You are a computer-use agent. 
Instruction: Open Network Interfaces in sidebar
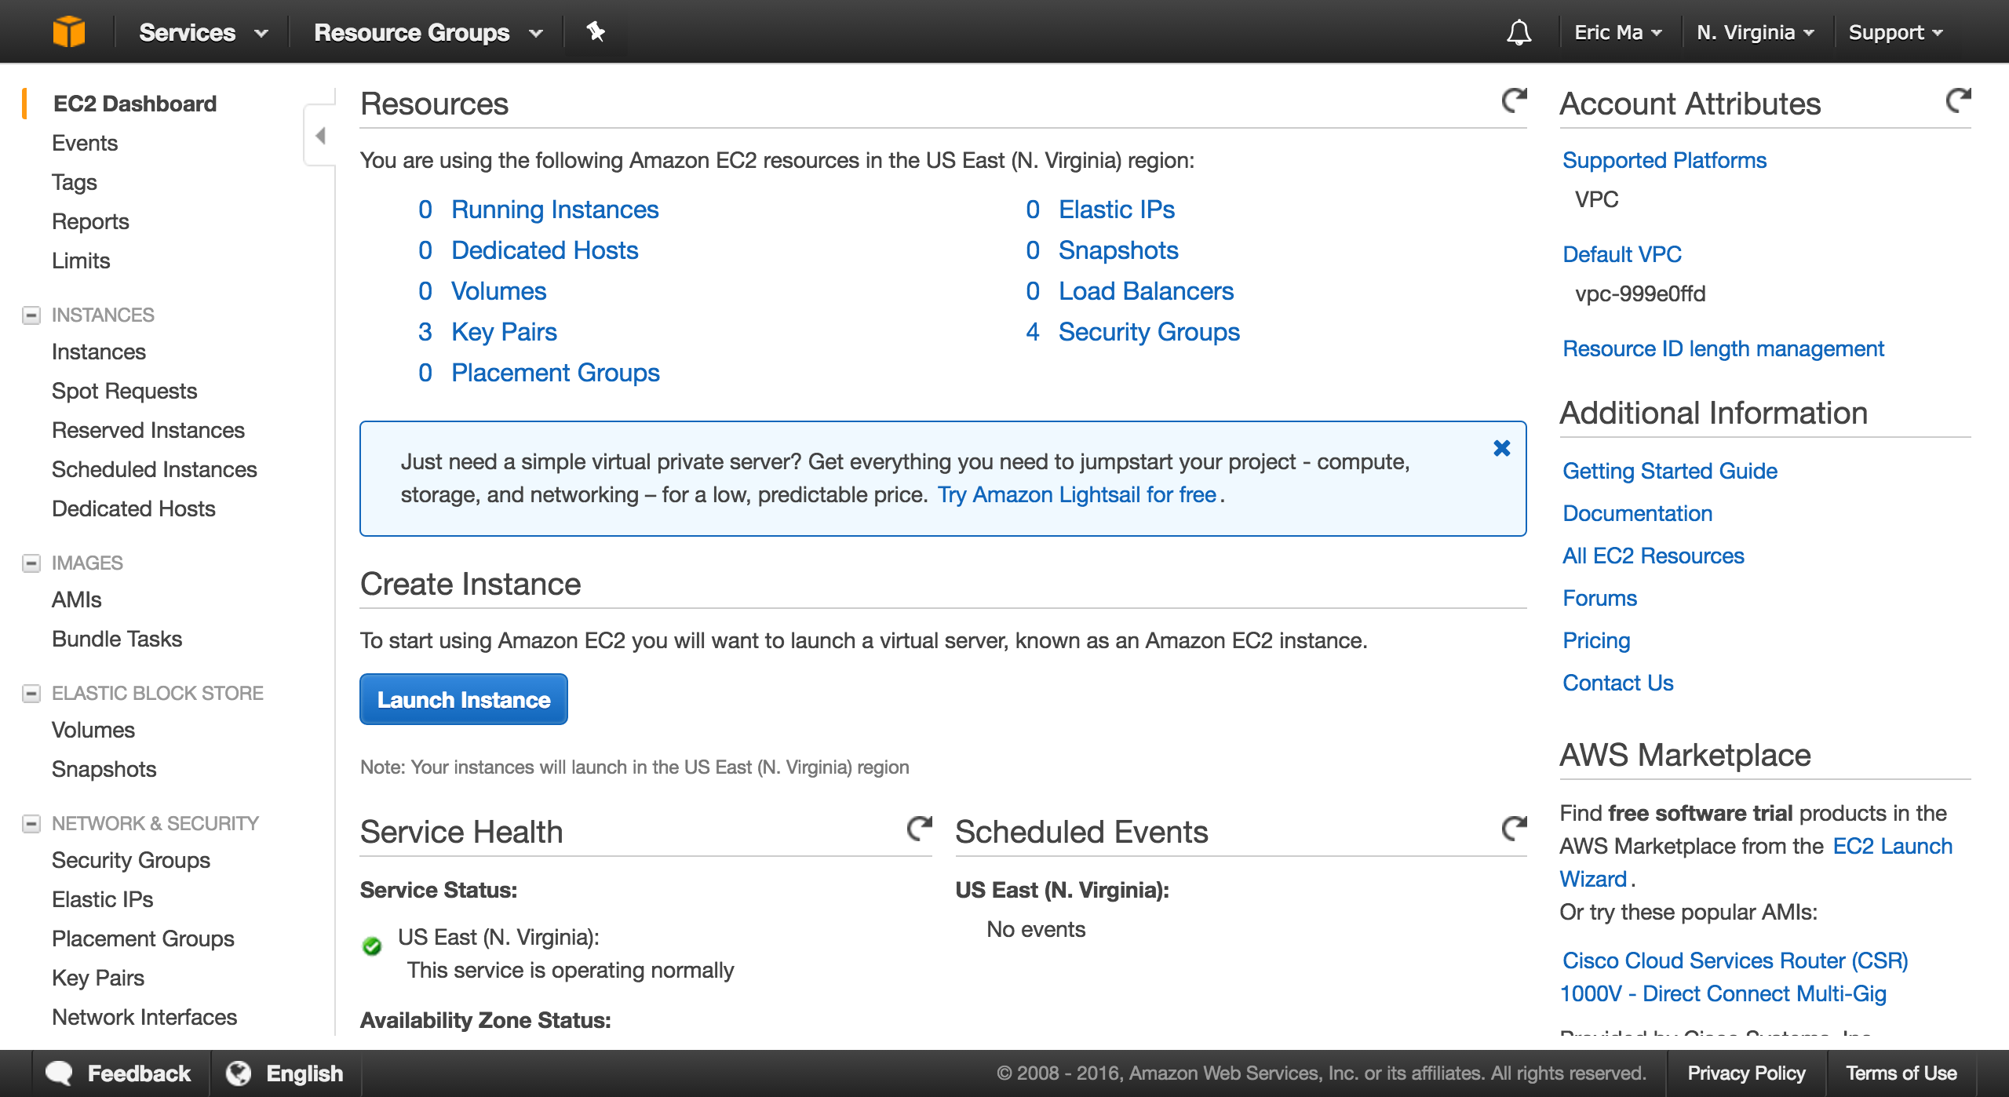click(144, 1017)
